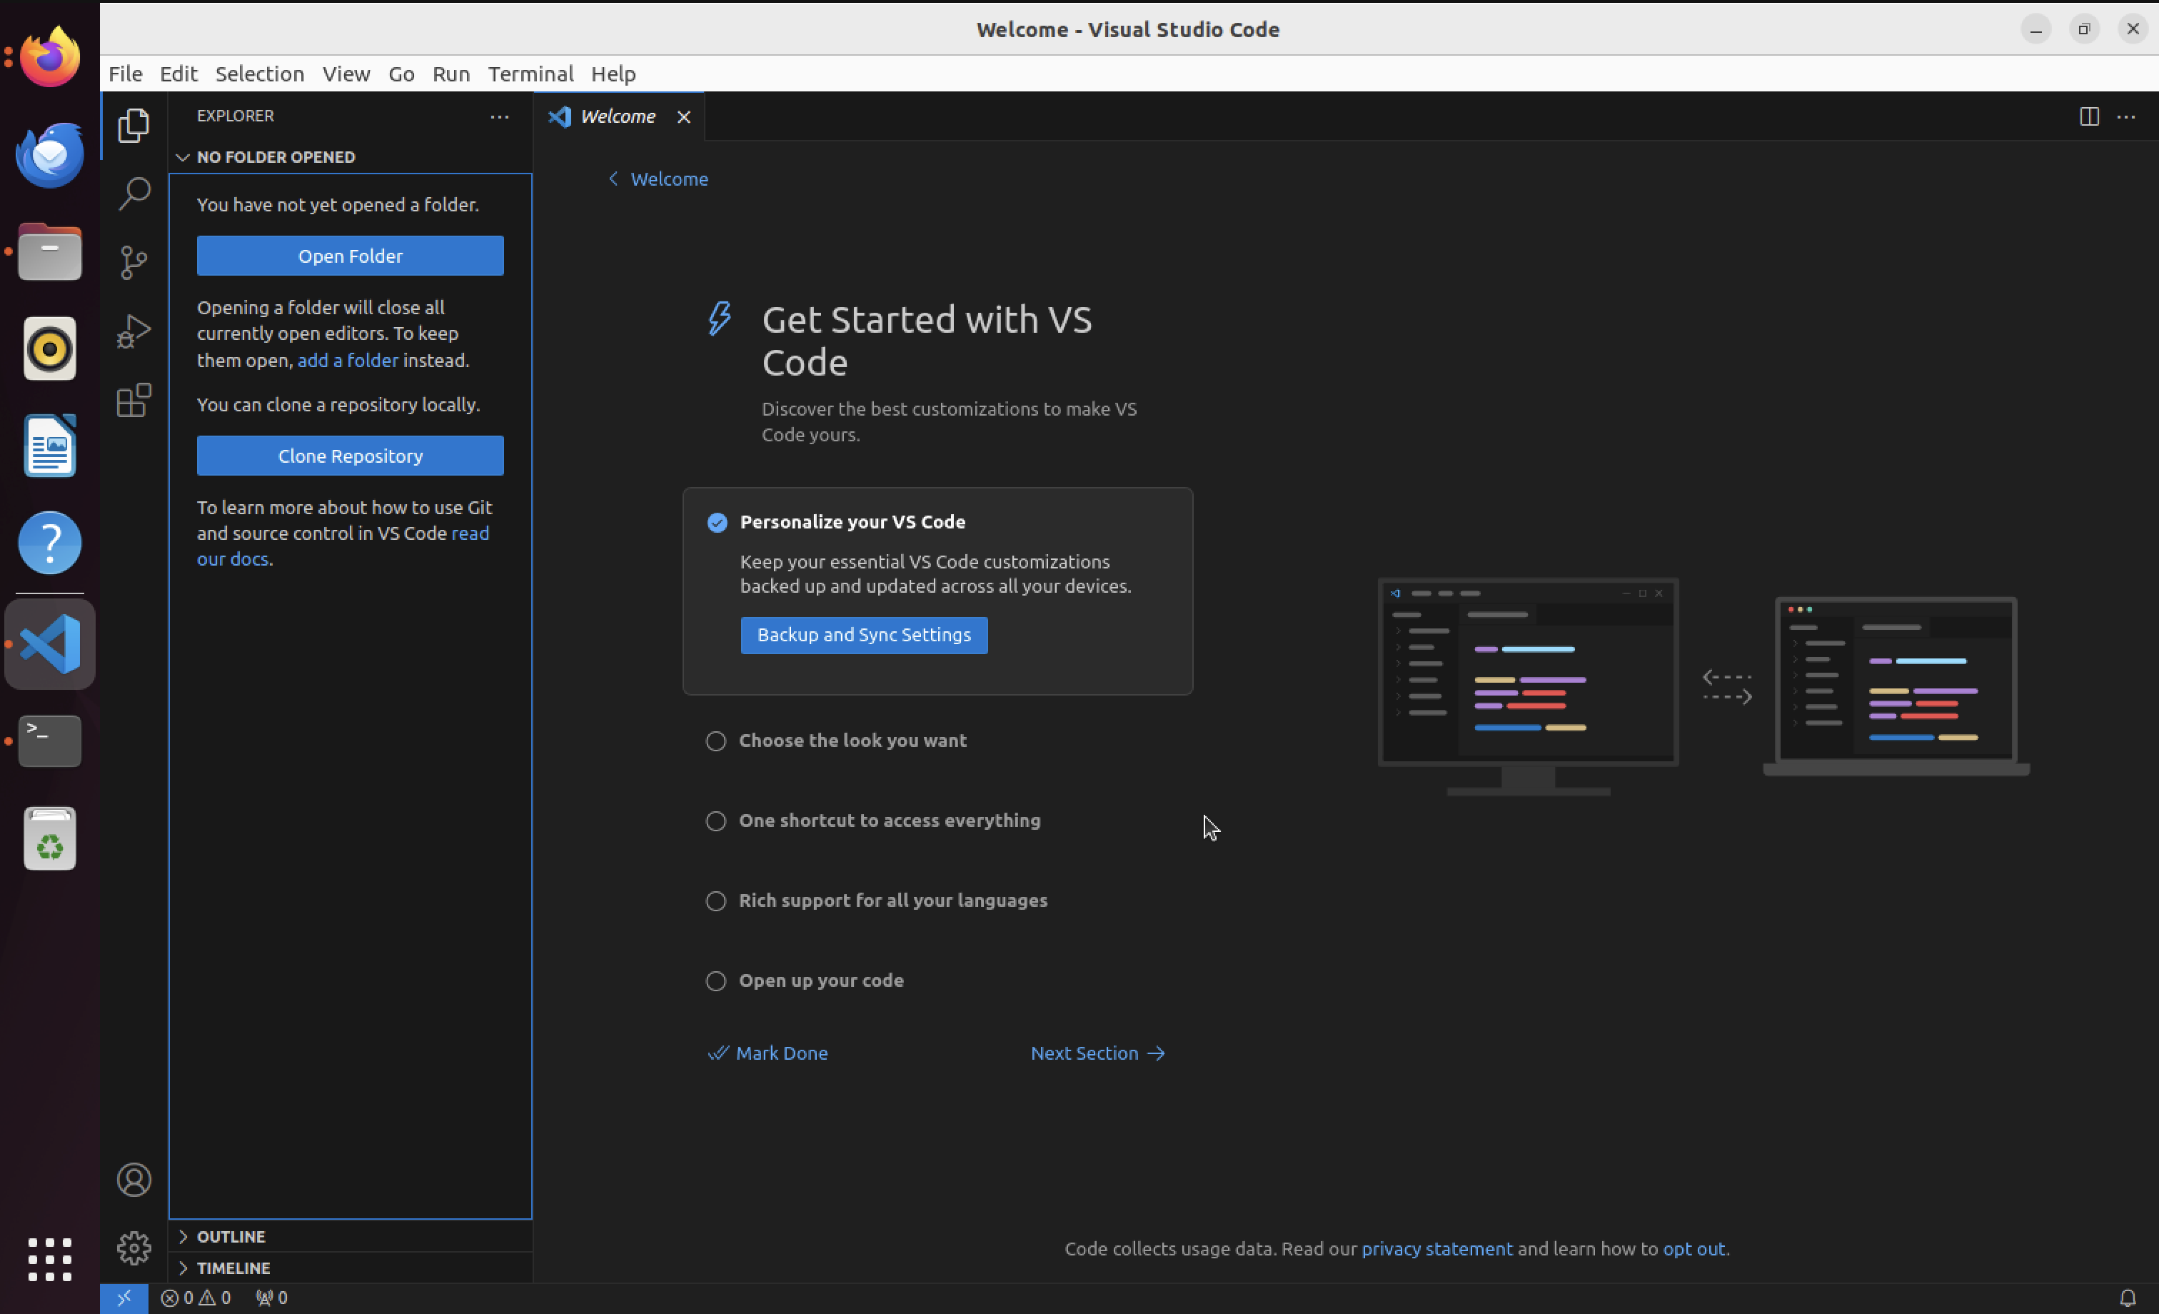Click the opt out link
Screen dimensions: 2159x1314
pyautogui.click(x=1694, y=1248)
